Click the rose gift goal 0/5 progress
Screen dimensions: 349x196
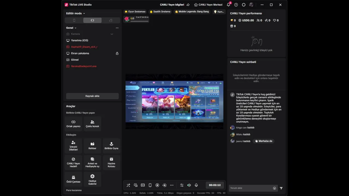click(x=136, y=19)
